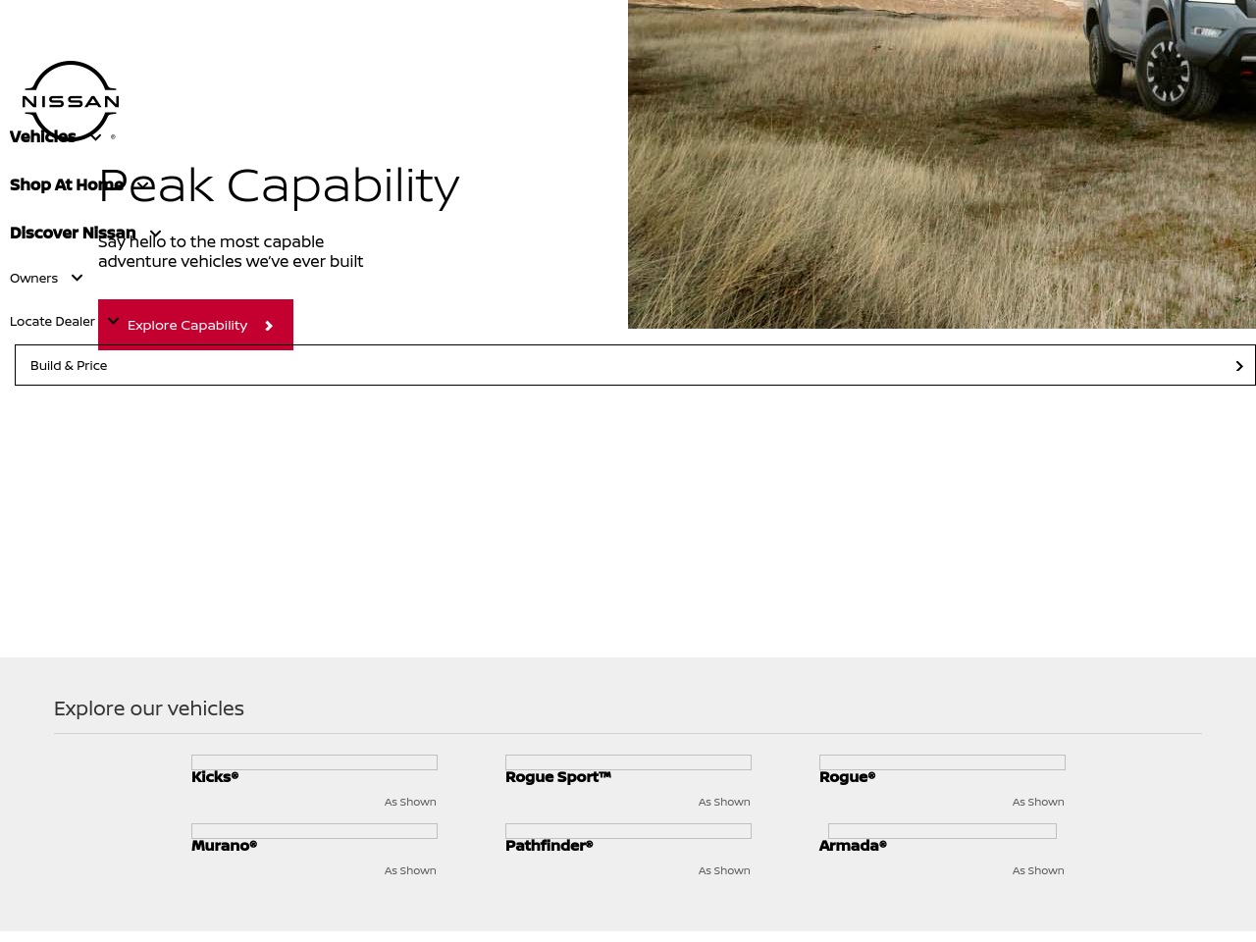Click "As Shown" under Kicks
This screenshot has height=942, width=1256.
click(x=410, y=802)
